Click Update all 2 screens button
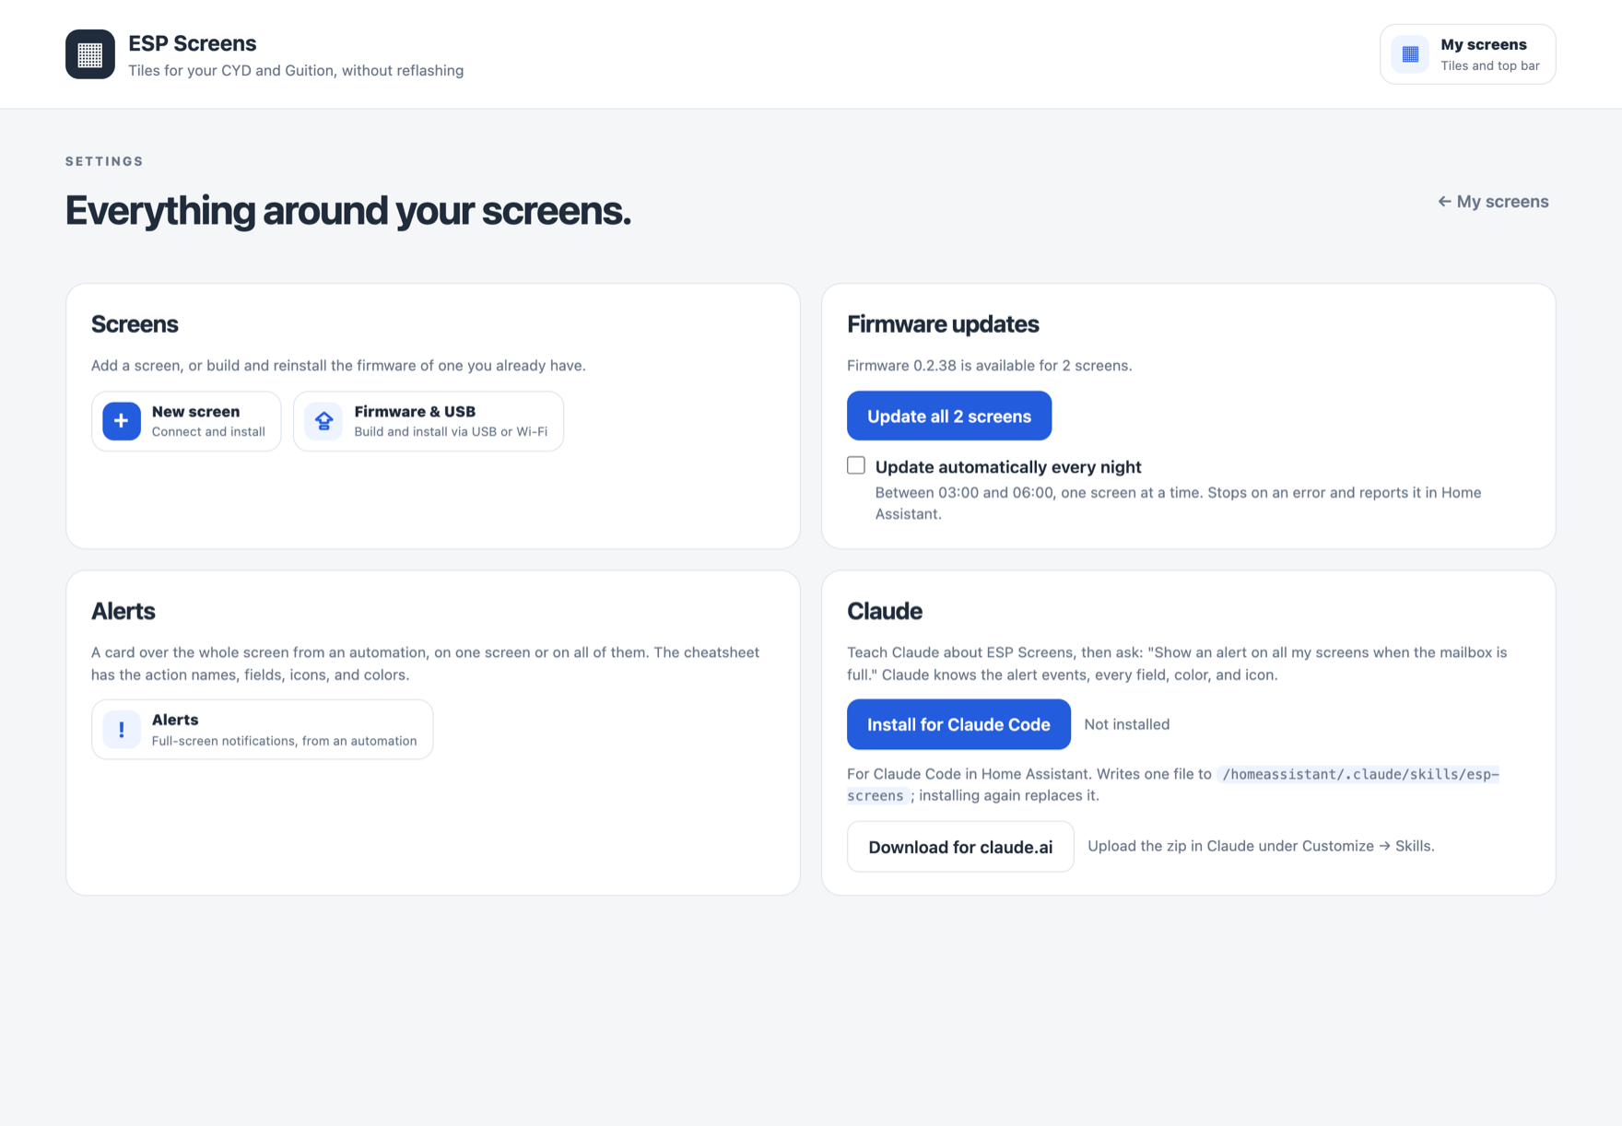The width and height of the screenshot is (1622, 1126). point(949,416)
